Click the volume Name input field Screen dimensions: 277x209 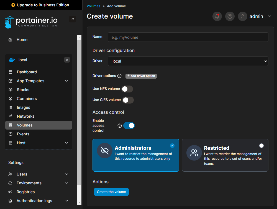[x=188, y=37]
